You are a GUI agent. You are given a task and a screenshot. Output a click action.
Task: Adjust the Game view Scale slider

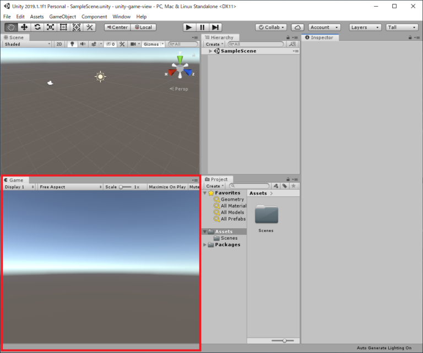point(126,187)
